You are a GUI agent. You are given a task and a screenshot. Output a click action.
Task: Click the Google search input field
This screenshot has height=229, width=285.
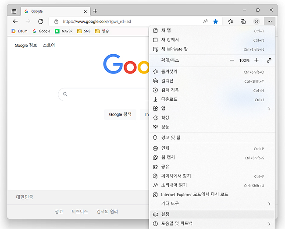point(103,94)
